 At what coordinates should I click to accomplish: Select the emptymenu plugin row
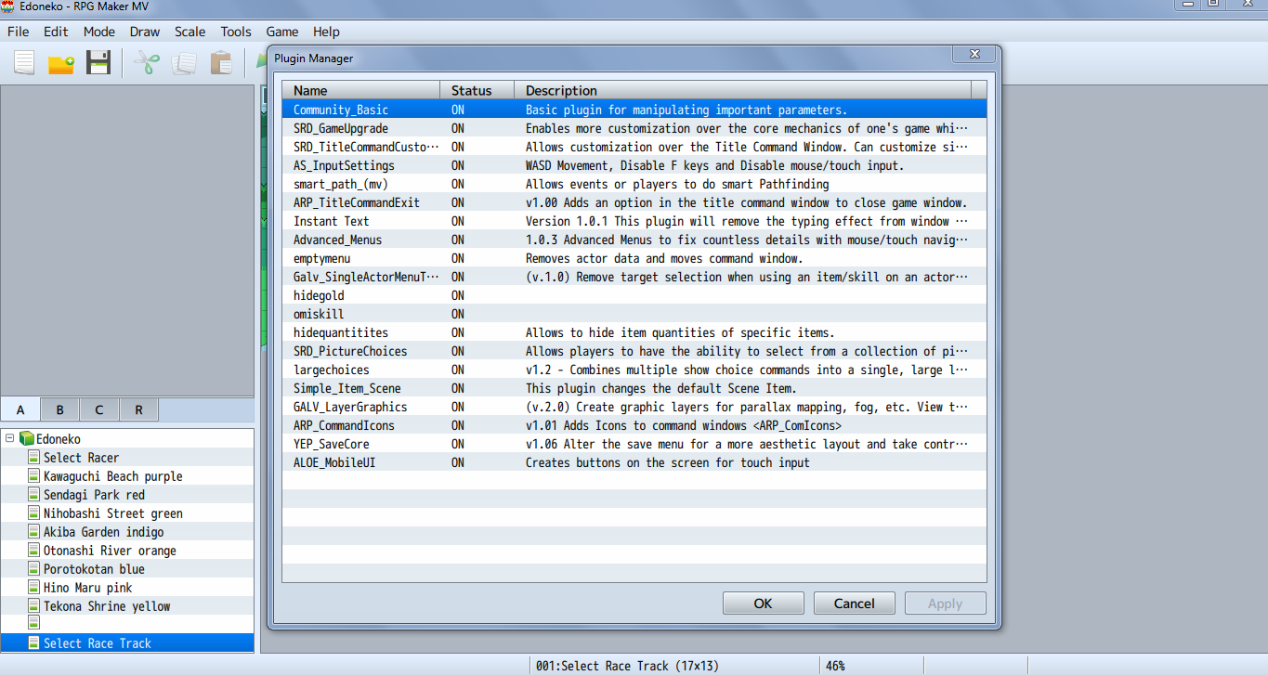coord(634,258)
